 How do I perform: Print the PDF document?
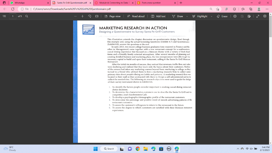(x=235, y=16)
